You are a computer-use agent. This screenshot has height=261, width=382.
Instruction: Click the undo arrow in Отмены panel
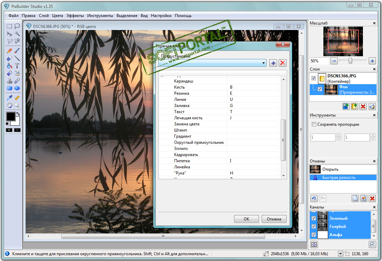(314, 199)
